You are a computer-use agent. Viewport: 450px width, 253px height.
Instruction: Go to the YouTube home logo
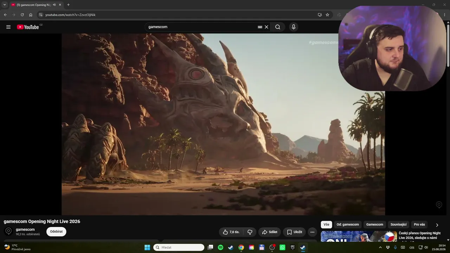28,27
